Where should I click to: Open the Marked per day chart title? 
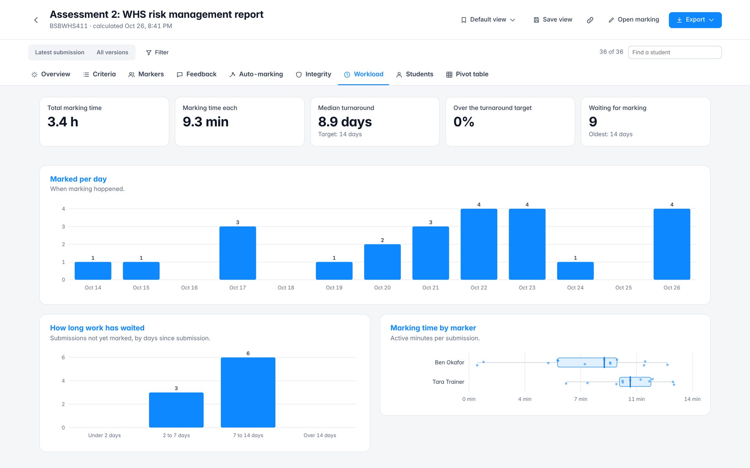point(78,179)
